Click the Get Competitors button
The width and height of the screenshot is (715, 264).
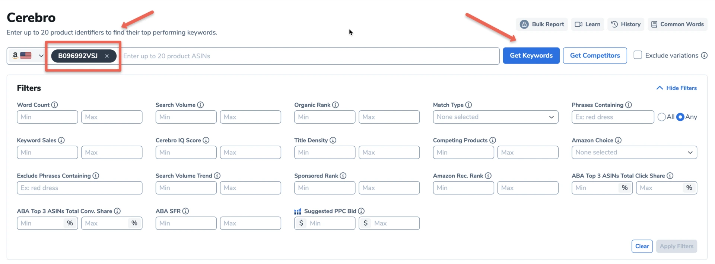point(595,55)
